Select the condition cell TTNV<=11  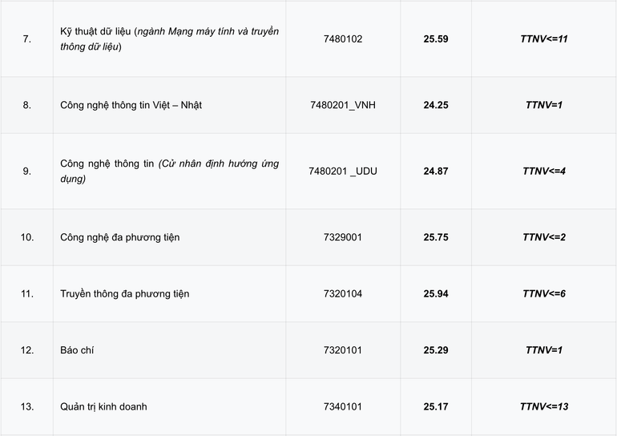pos(544,38)
